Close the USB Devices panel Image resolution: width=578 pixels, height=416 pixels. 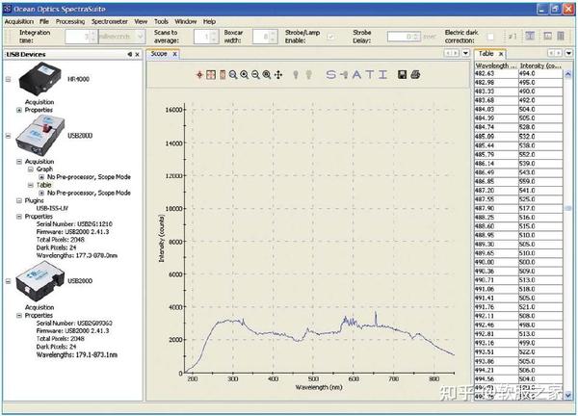(138, 54)
